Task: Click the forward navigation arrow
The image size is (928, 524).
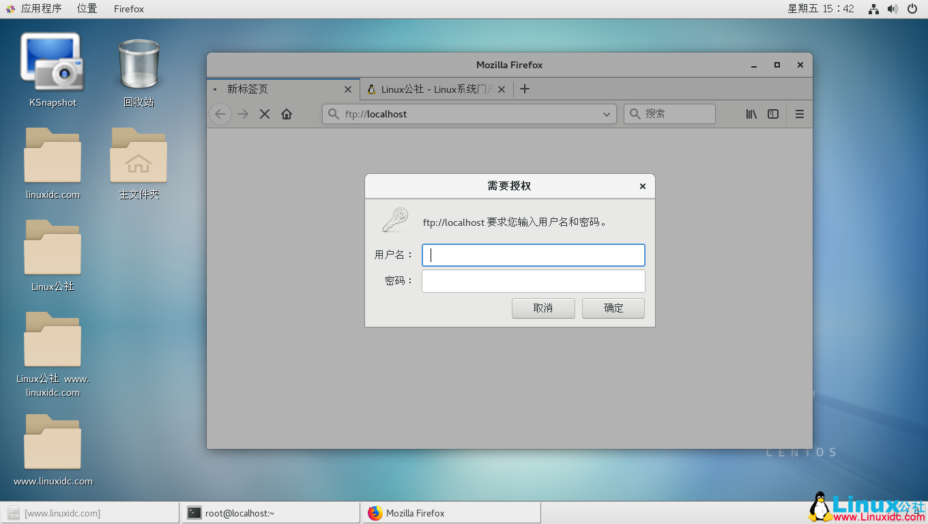Action: pyautogui.click(x=243, y=114)
